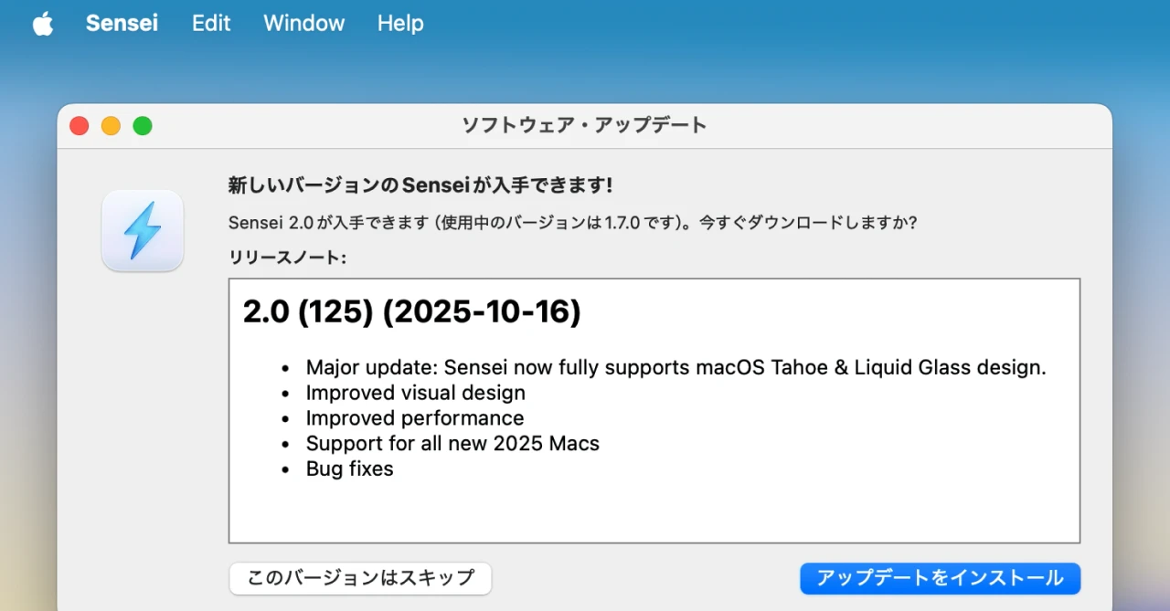Click the version heading 2.0 (125)
Image resolution: width=1170 pixels, height=611 pixels.
pyautogui.click(x=411, y=311)
